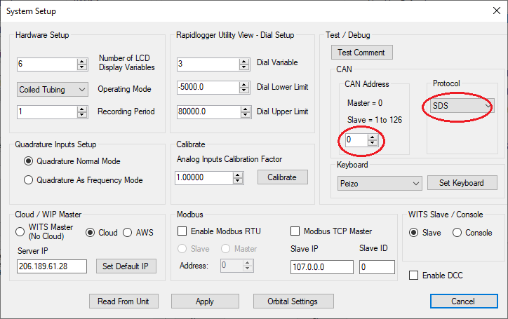Decrease Analog Inputs Calibration Factor
Viewport: 508px width, 319px height.
point(238,180)
